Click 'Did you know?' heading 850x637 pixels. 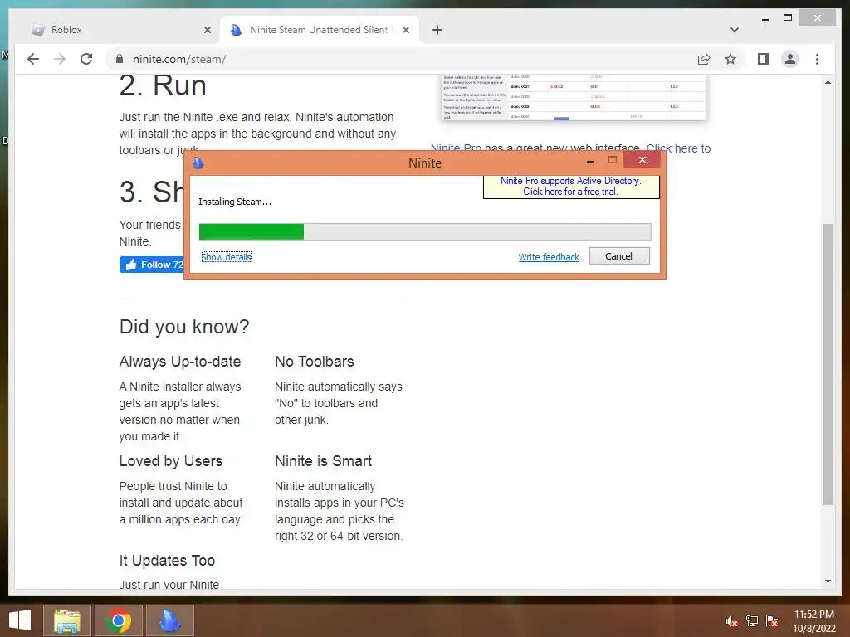(x=184, y=327)
